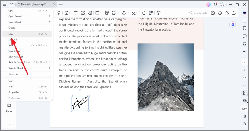Open the right sidebar more options dots
The image size is (249, 131).
coord(245,52)
